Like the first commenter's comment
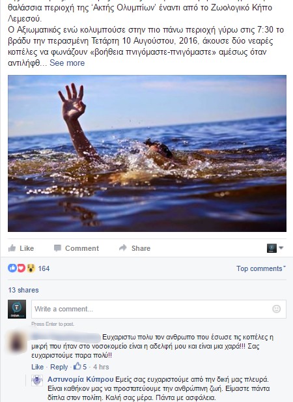 tap(37, 367)
